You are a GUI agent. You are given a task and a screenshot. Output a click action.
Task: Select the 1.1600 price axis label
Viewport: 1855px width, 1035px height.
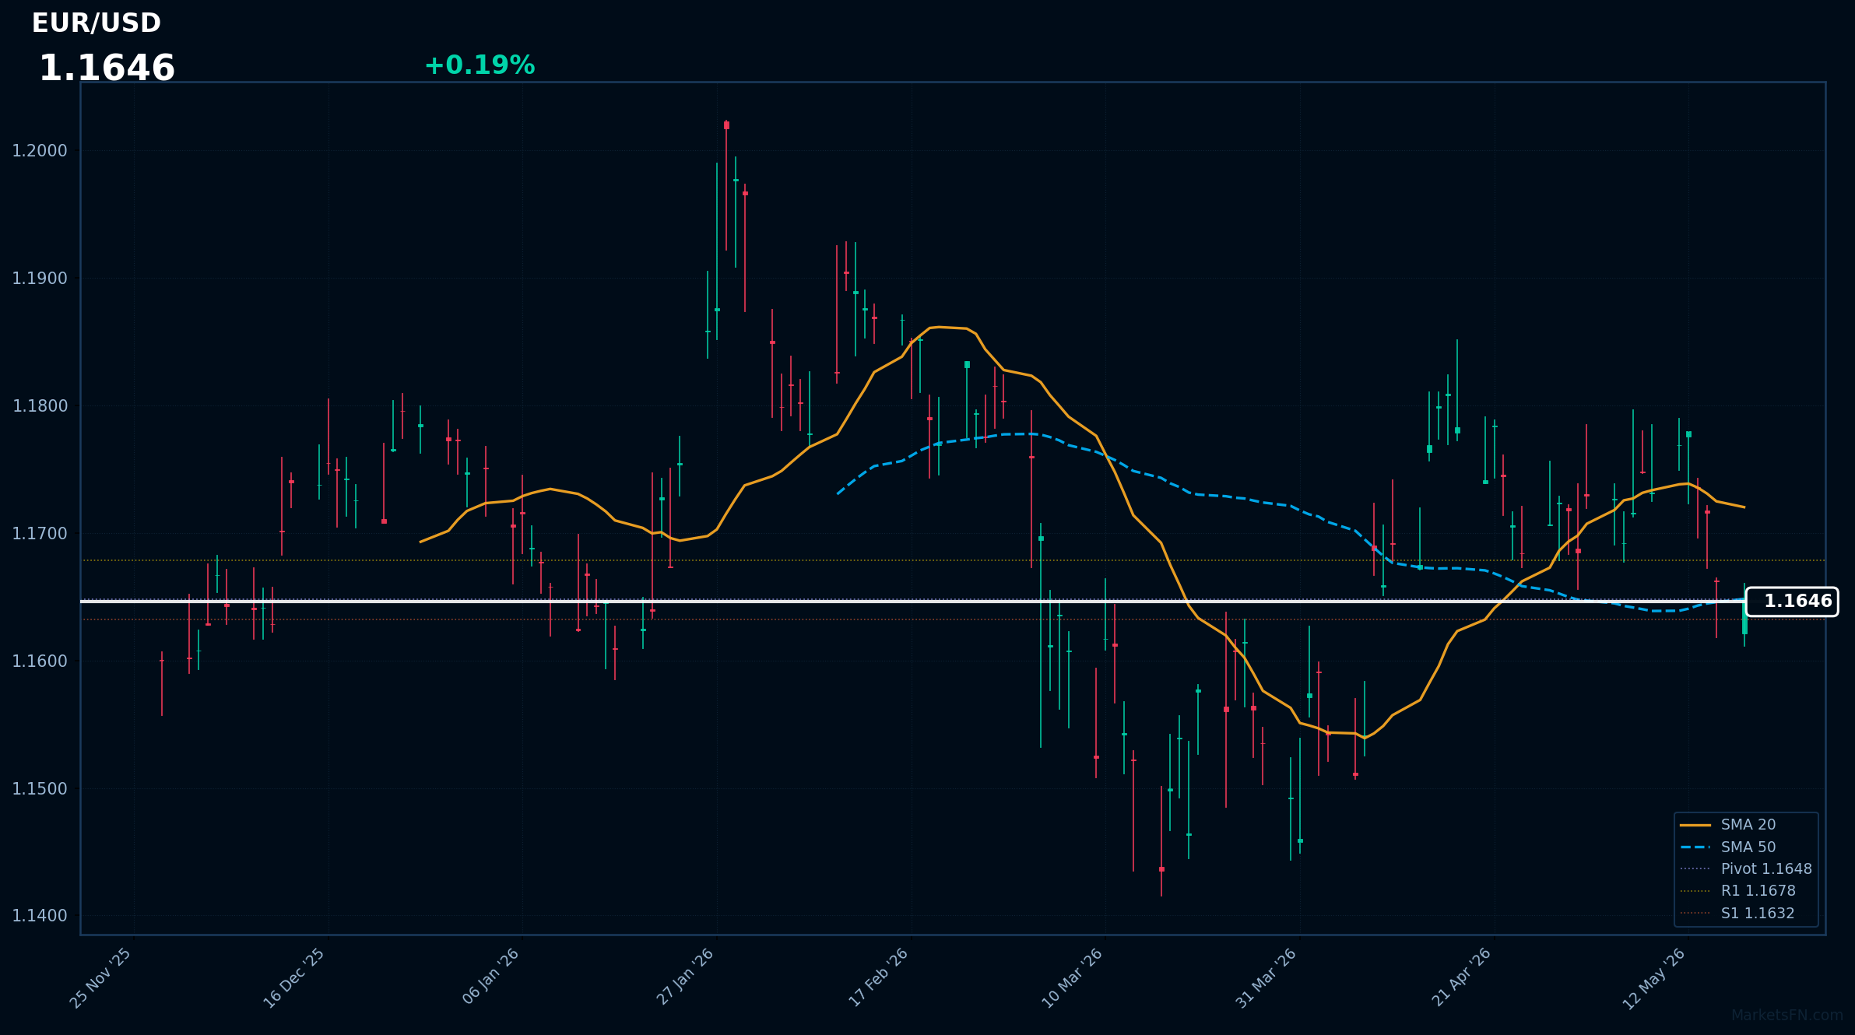tap(40, 661)
